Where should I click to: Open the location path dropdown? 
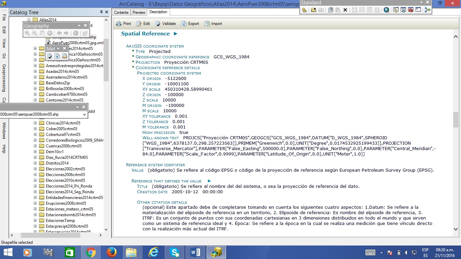[x=84, y=115]
